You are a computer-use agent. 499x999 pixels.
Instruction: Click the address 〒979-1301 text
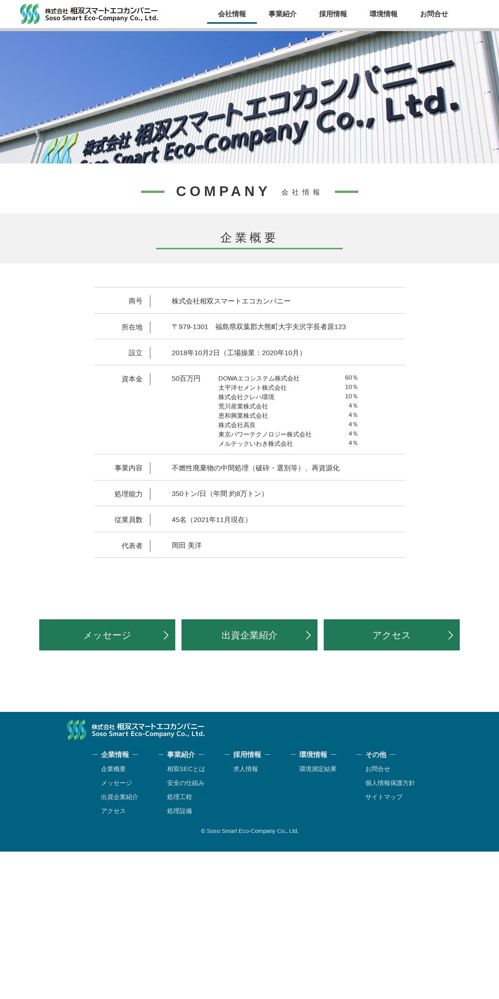tap(259, 327)
